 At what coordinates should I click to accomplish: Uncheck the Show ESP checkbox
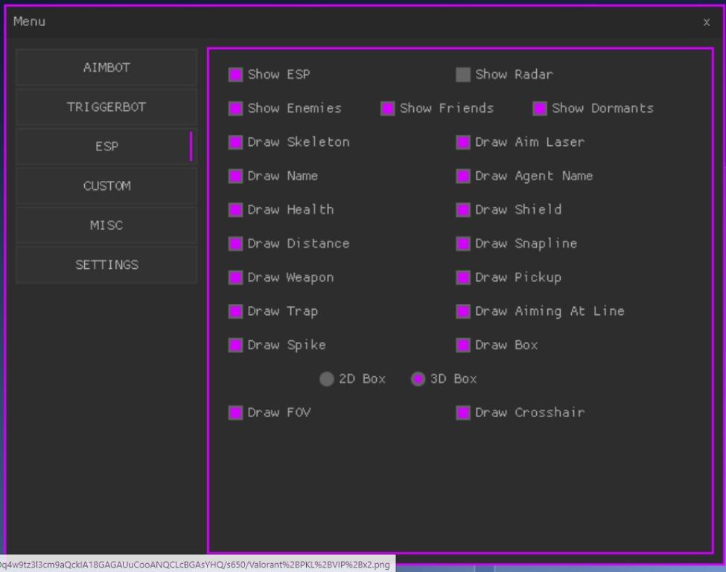(235, 74)
